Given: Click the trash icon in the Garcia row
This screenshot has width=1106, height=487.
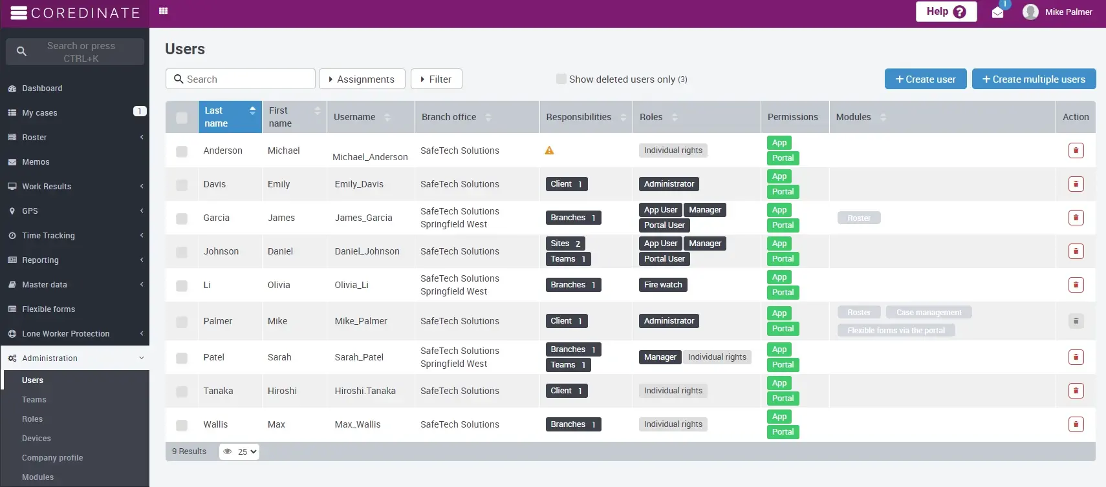Looking at the screenshot, I should pos(1076,218).
